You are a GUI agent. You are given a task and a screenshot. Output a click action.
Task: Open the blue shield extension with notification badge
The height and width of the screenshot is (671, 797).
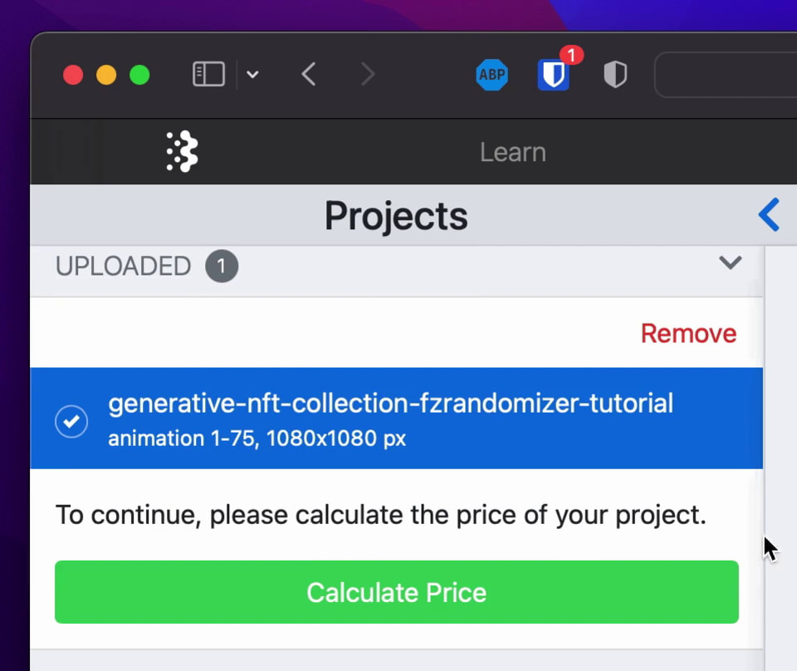coord(553,76)
